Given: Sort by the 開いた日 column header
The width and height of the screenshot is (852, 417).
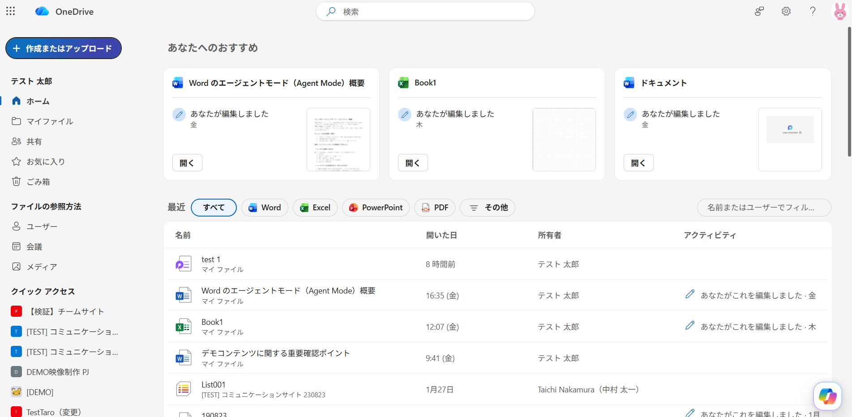Looking at the screenshot, I should 441,235.
